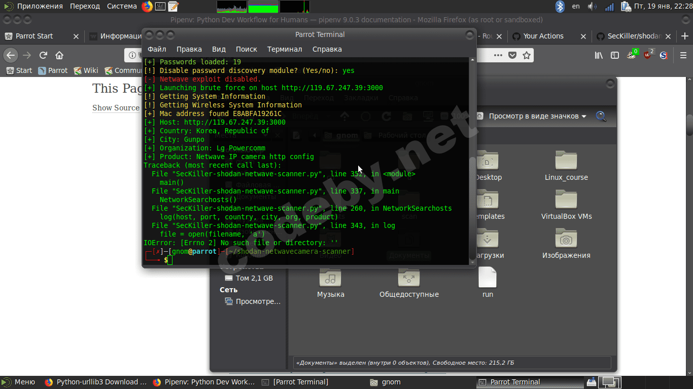
Task: Open the Общедоступные folder
Action: click(409, 282)
